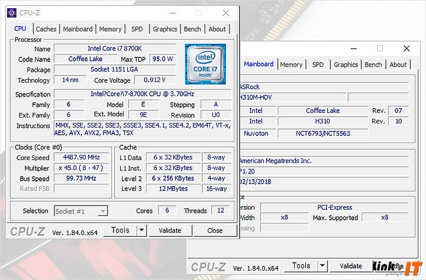
Task: Click the chipset Rev. '07' field
Action: tap(398, 110)
